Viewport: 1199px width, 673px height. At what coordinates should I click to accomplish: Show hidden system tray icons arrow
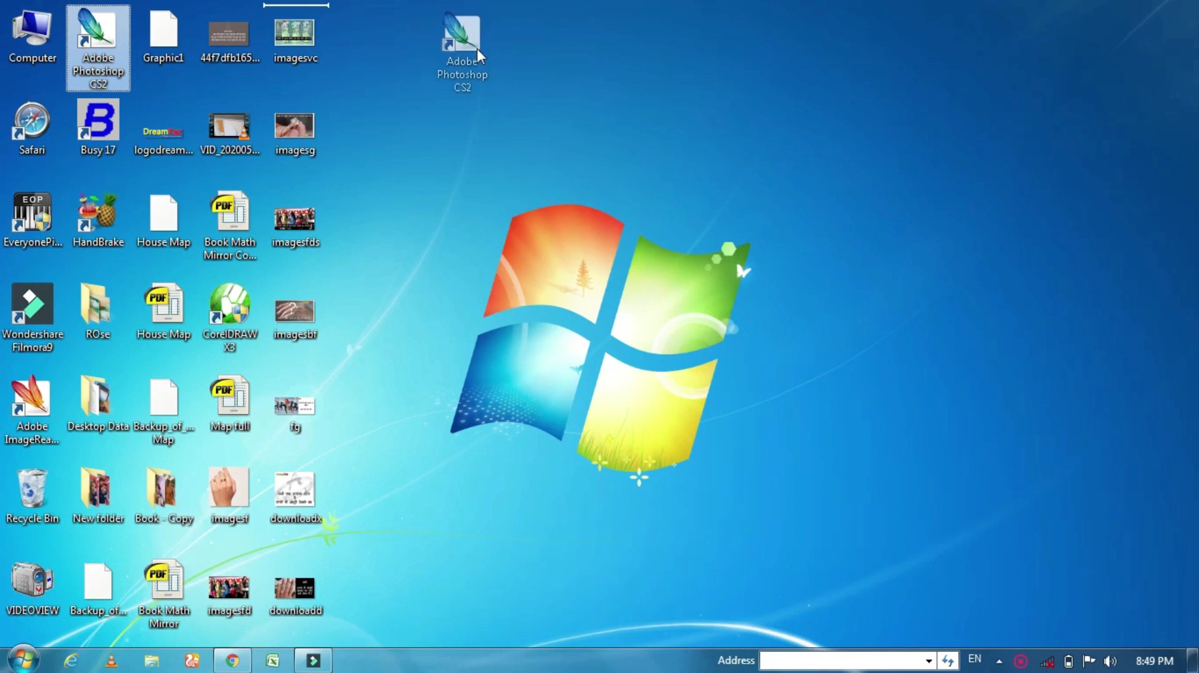tap(999, 661)
